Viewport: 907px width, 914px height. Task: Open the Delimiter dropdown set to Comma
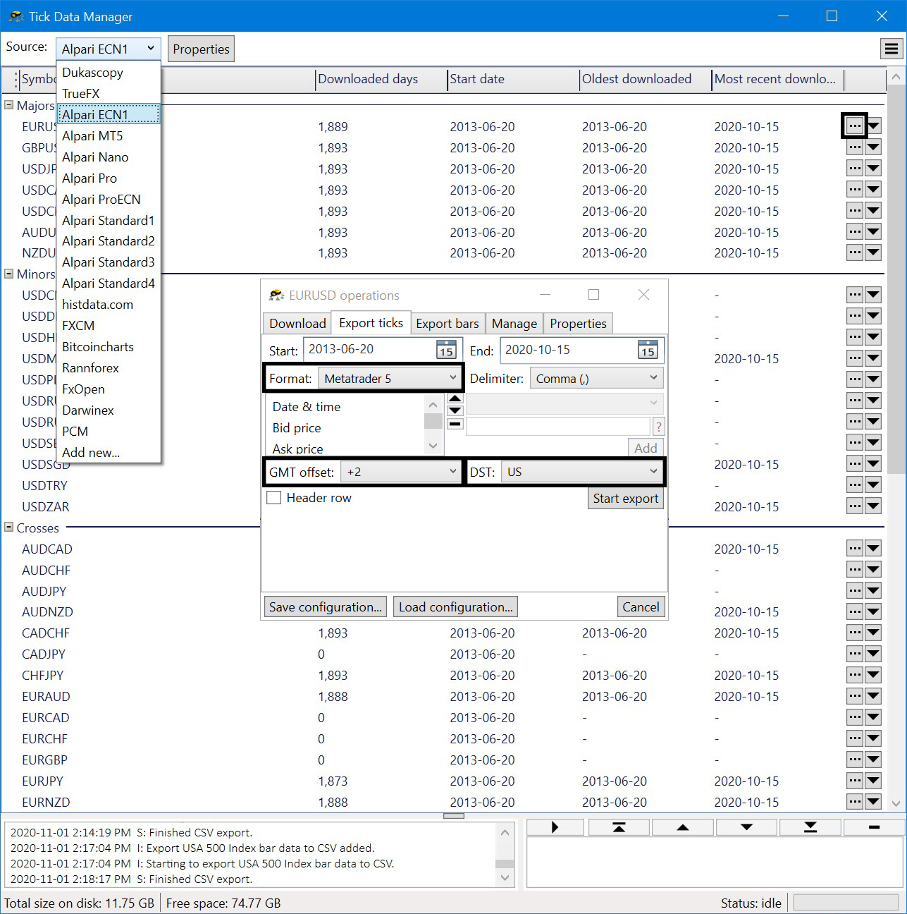click(x=596, y=379)
